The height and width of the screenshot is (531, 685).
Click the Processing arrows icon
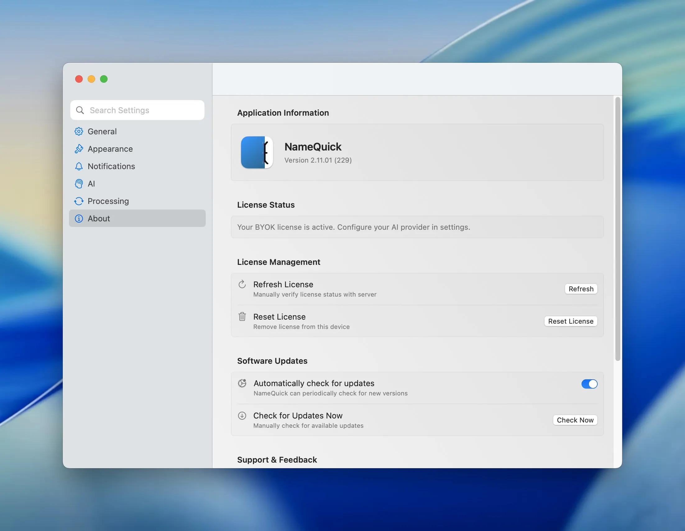click(79, 201)
